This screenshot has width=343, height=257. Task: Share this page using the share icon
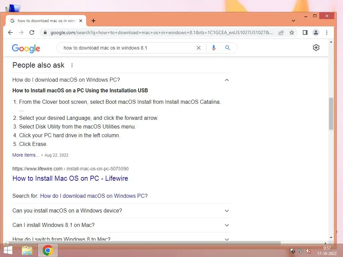pos(281,32)
